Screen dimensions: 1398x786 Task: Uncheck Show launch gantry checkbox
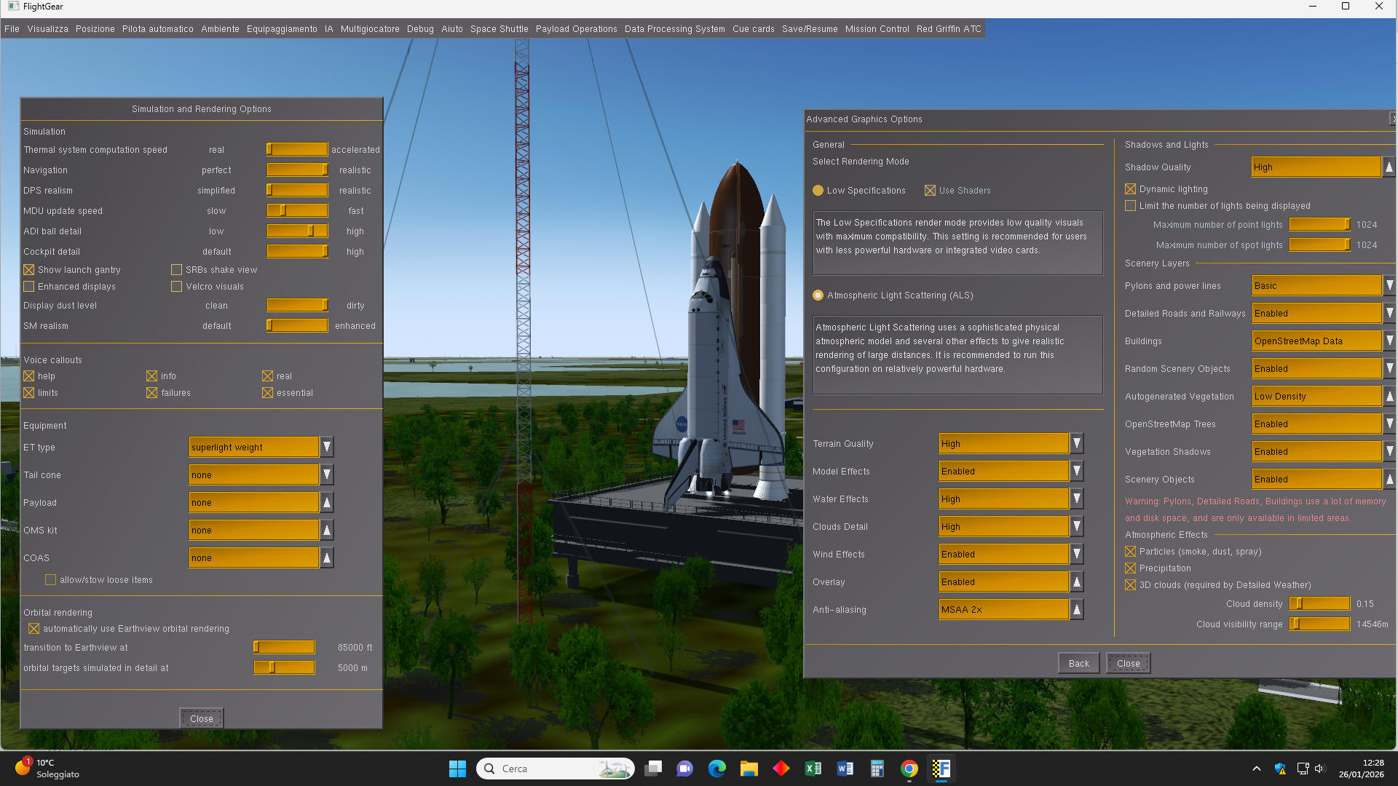(29, 270)
